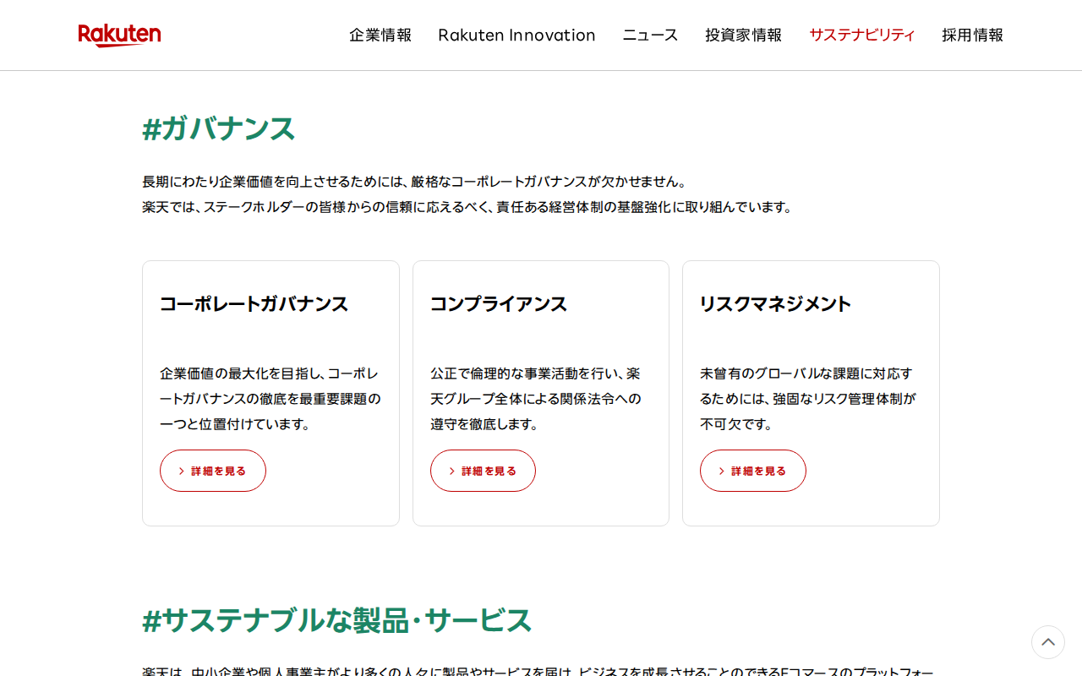Viewport: 1082px width, 676px height.
Task: Click the コンプライアンス card title
Action: [499, 304]
